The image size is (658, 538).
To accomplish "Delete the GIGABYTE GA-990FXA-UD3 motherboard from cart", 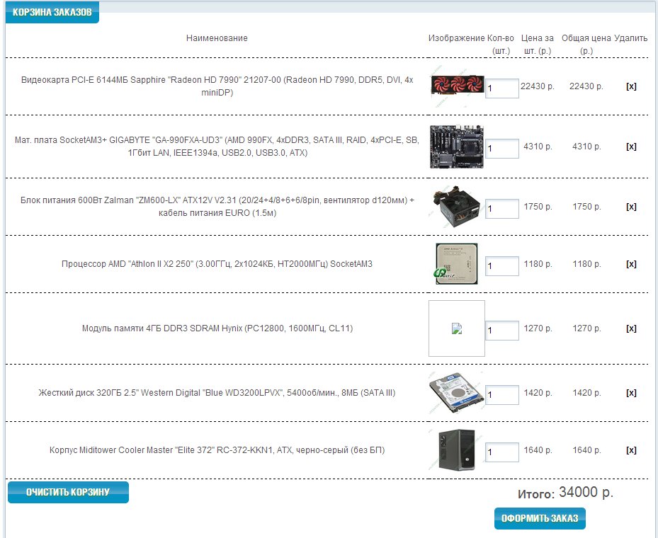I will click(631, 147).
